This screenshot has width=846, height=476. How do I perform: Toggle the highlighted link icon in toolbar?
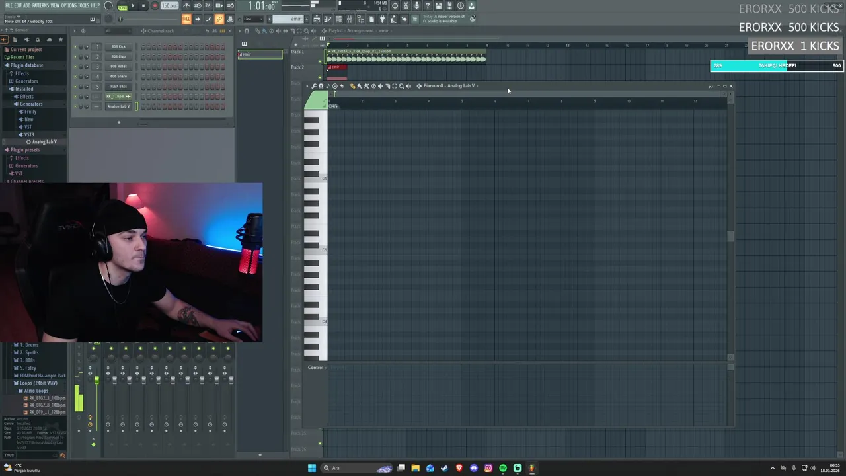[x=219, y=19]
